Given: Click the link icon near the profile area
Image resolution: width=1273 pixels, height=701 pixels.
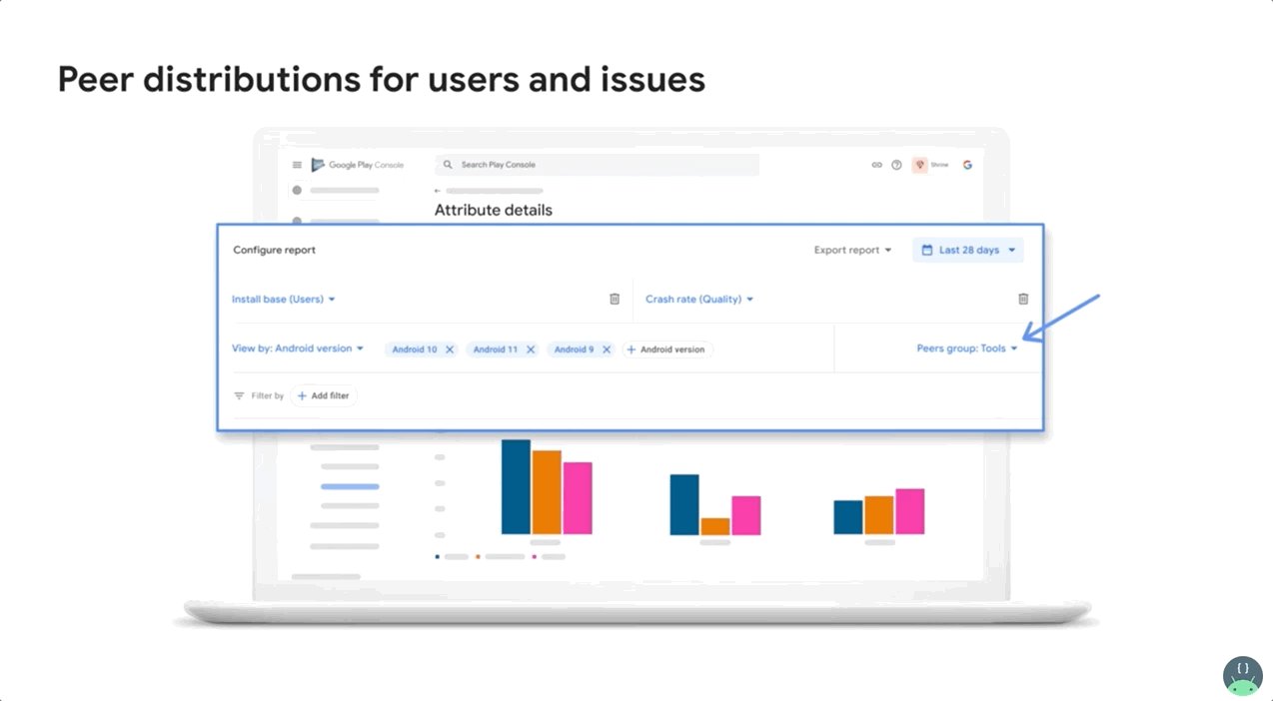Looking at the screenshot, I should click(x=876, y=164).
